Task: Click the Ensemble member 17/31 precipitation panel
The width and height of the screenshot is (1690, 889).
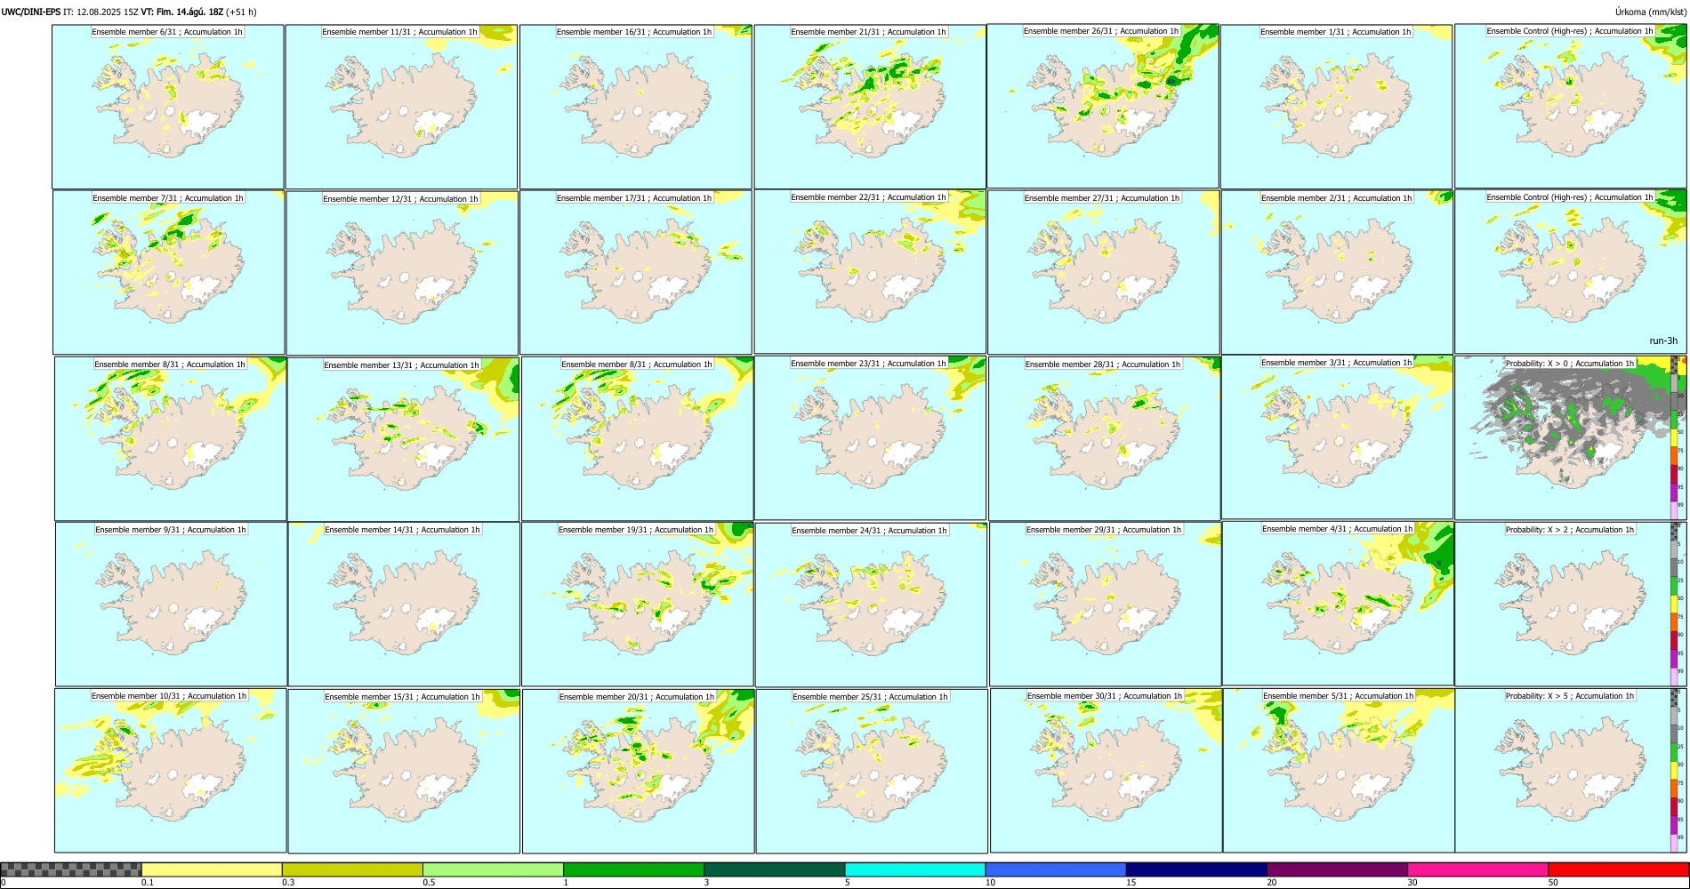Action: (636, 272)
